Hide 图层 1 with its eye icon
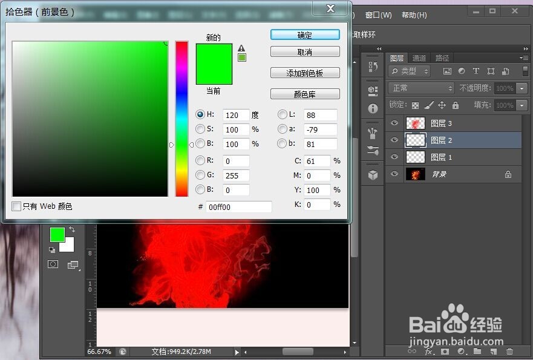This screenshot has height=360, width=533. 394,157
